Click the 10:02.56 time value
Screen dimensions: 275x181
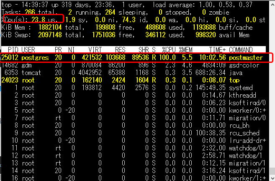coord(213,57)
